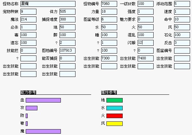Click the green 地 attribute bar

tap(115, 100)
